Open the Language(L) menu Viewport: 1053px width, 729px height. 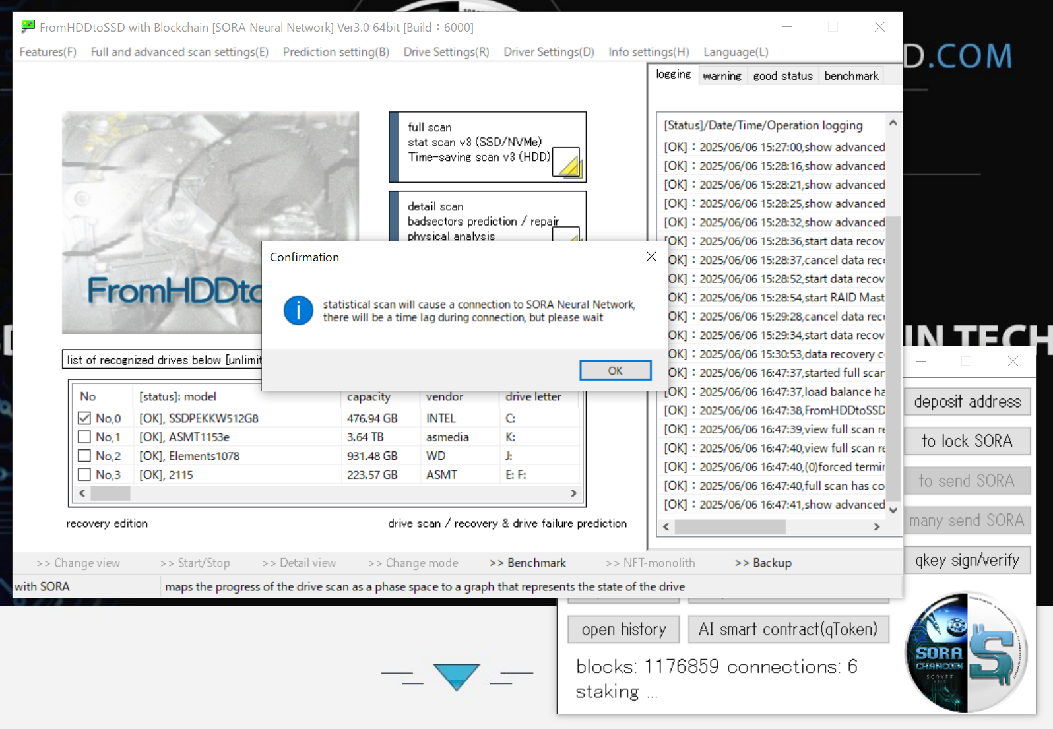click(736, 52)
